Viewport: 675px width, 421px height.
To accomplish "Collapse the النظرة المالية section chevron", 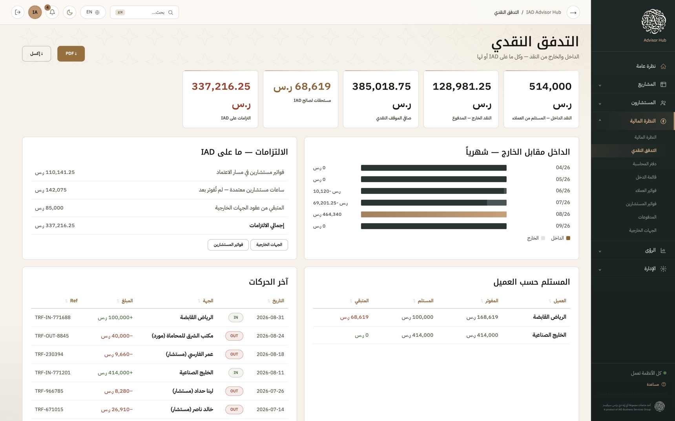I will point(600,121).
